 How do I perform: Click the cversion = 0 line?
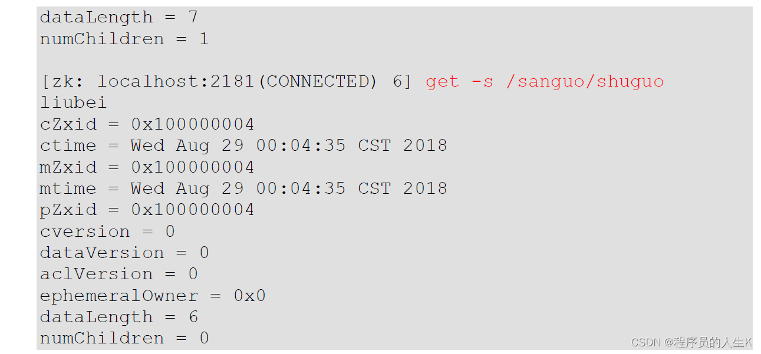pos(107,231)
